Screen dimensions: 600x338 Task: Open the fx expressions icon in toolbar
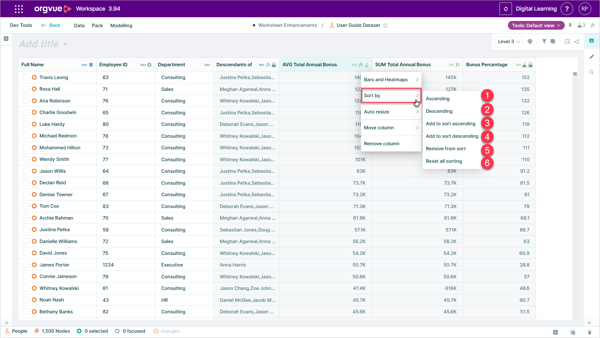[593, 26]
